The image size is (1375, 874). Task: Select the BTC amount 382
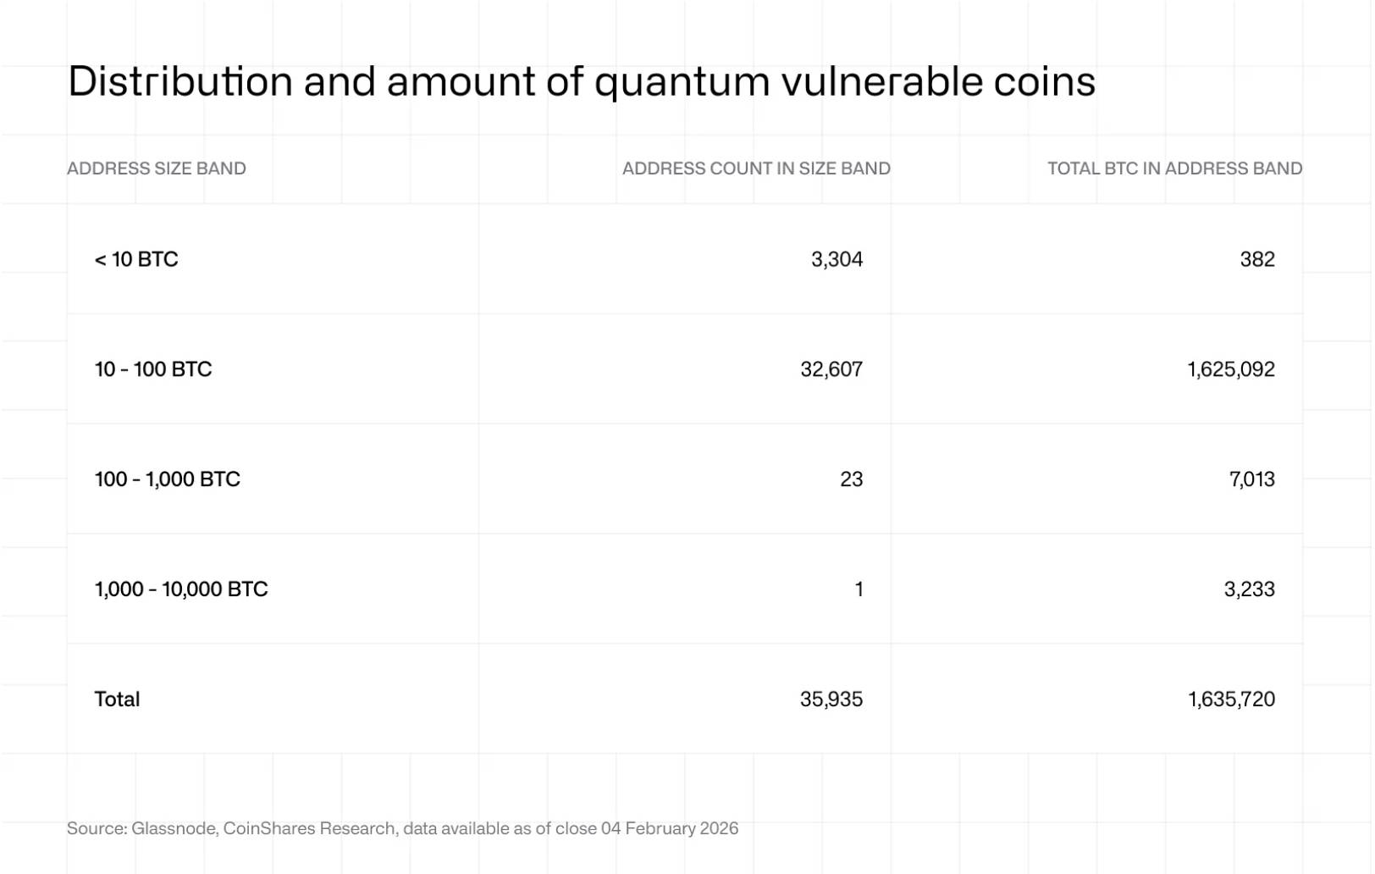coord(1257,259)
